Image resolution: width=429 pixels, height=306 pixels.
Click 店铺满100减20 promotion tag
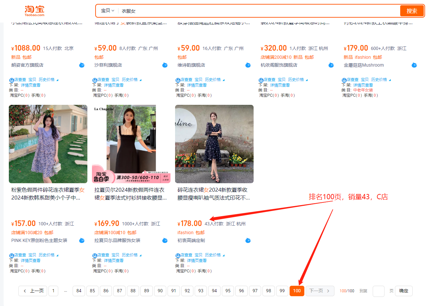click(x=27, y=233)
